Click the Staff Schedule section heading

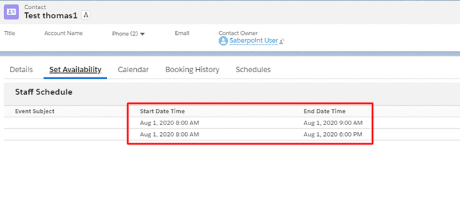point(44,92)
